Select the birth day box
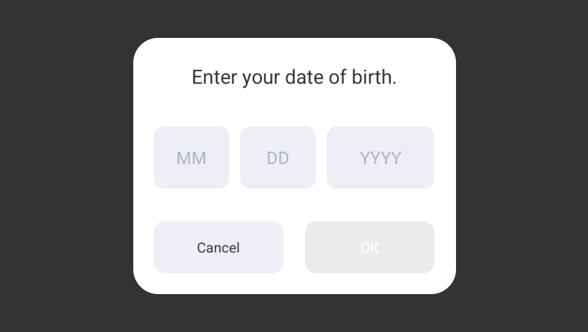The height and width of the screenshot is (332, 588). click(278, 158)
